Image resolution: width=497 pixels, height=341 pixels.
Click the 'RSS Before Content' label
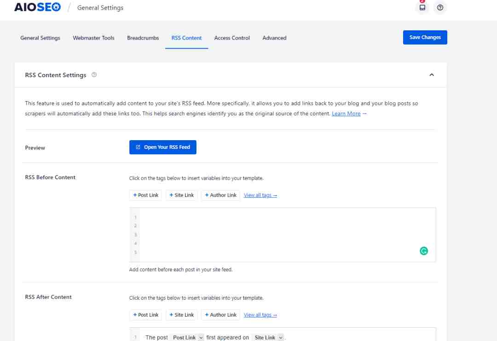[50, 177]
